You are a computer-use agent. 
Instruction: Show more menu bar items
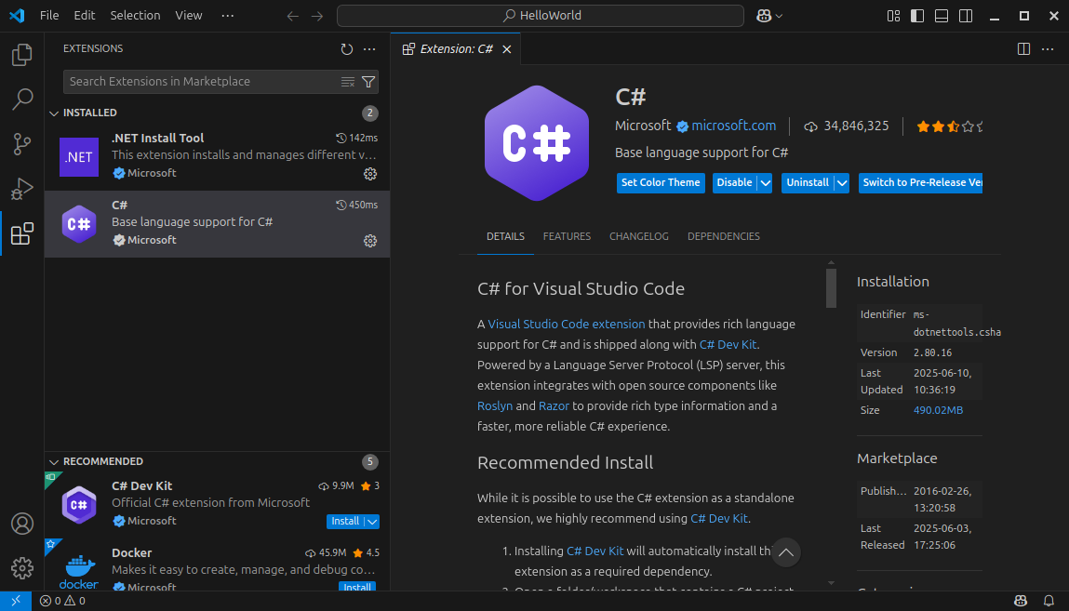pyautogui.click(x=228, y=15)
